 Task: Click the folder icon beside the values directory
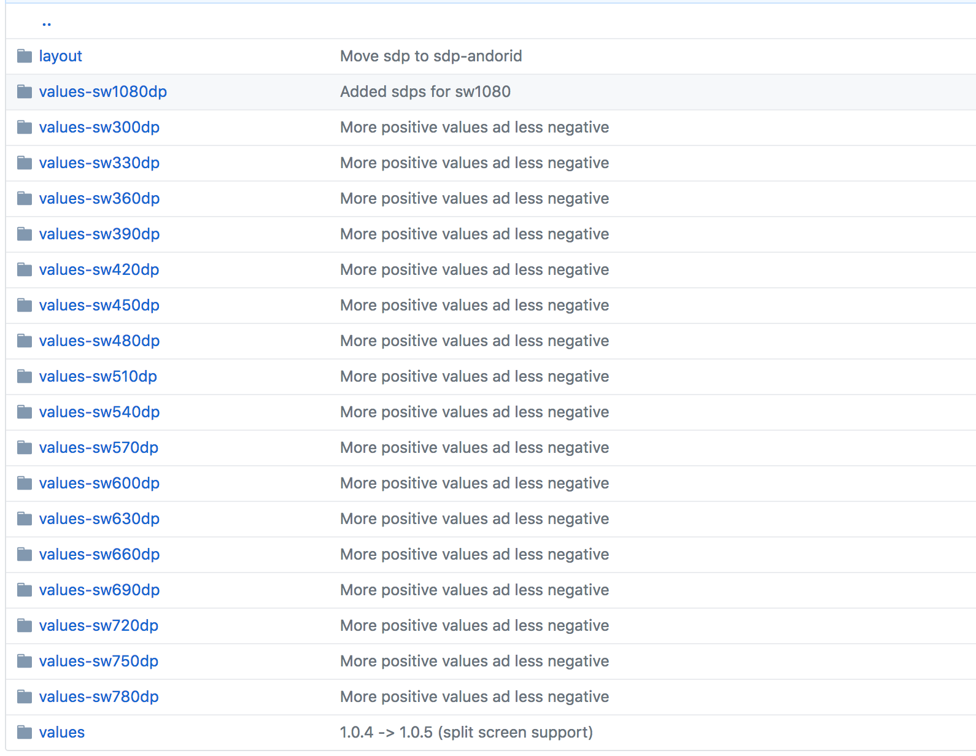(x=25, y=733)
